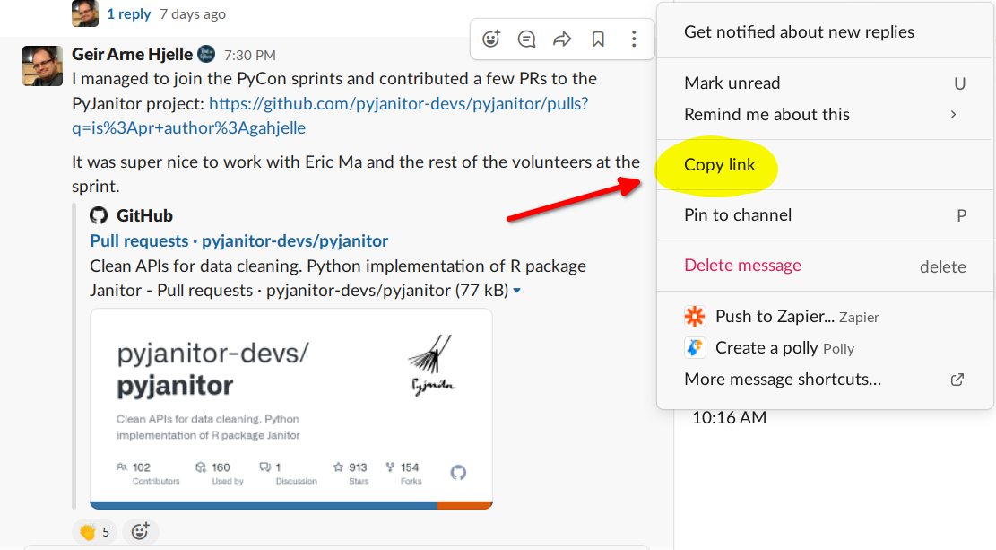The image size is (996, 550).
Task: Click the GitHub logo in the link preview
Action: pos(99,215)
